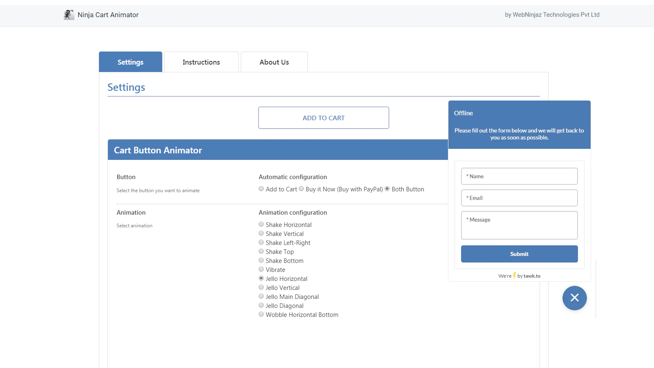Select Jello Vertical animation
The image size is (654, 368).
coord(261,287)
